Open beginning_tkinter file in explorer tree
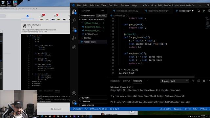The width and height of the screenshot is (210, 118). click(93, 27)
